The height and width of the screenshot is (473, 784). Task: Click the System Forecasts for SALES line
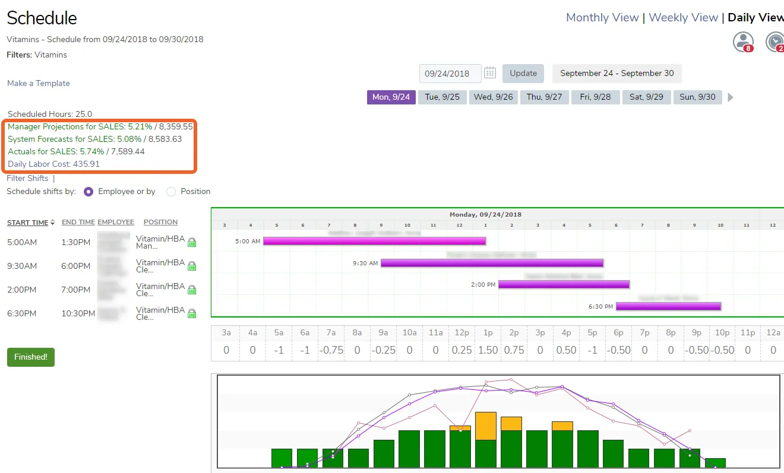tap(94, 139)
